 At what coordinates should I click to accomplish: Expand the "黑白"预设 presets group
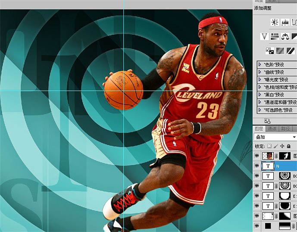pos(259,94)
